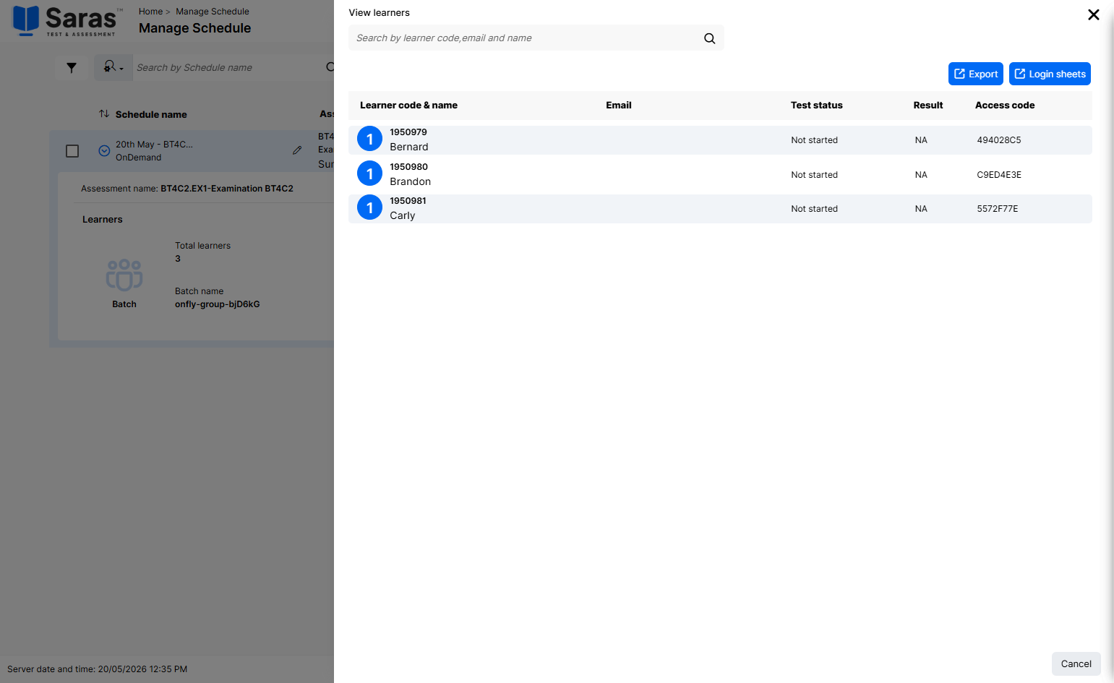This screenshot has height=683, width=1114.
Task: Select access code 5572F77E
Action: pos(998,209)
